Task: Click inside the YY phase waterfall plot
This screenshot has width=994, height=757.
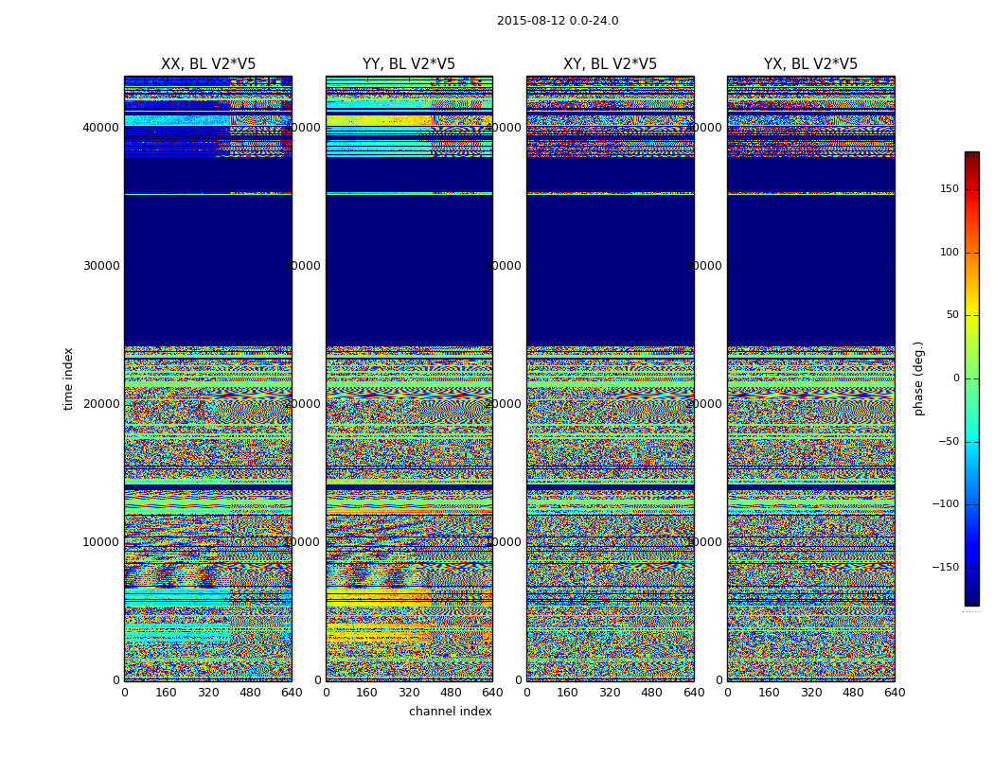Action: (409, 378)
